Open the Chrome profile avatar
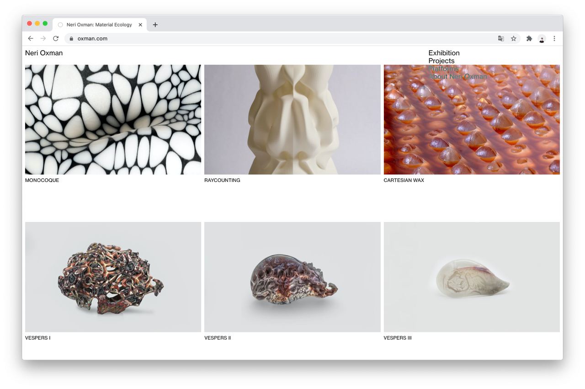The image size is (585, 389). click(542, 39)
